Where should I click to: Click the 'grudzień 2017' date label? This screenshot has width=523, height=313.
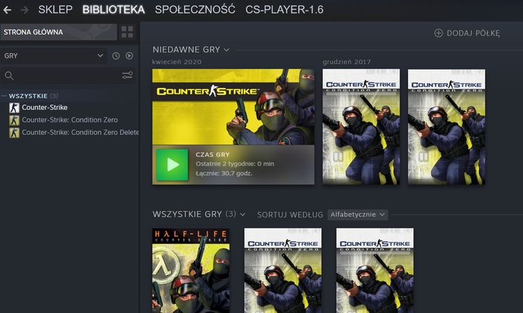[347, 62]
